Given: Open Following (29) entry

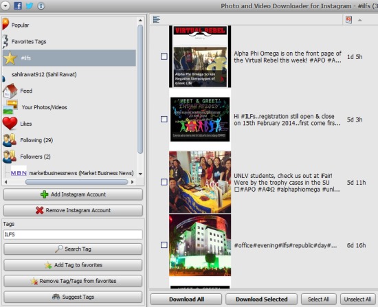Looking at the screenshot, I should [36, 140].
